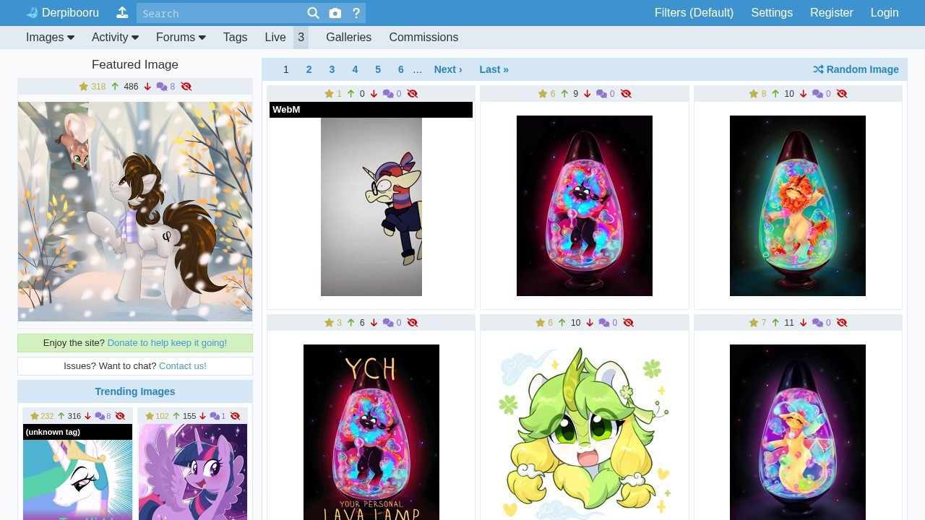
Task: Downvote the WebM image
Action: [x=374, y=94]
